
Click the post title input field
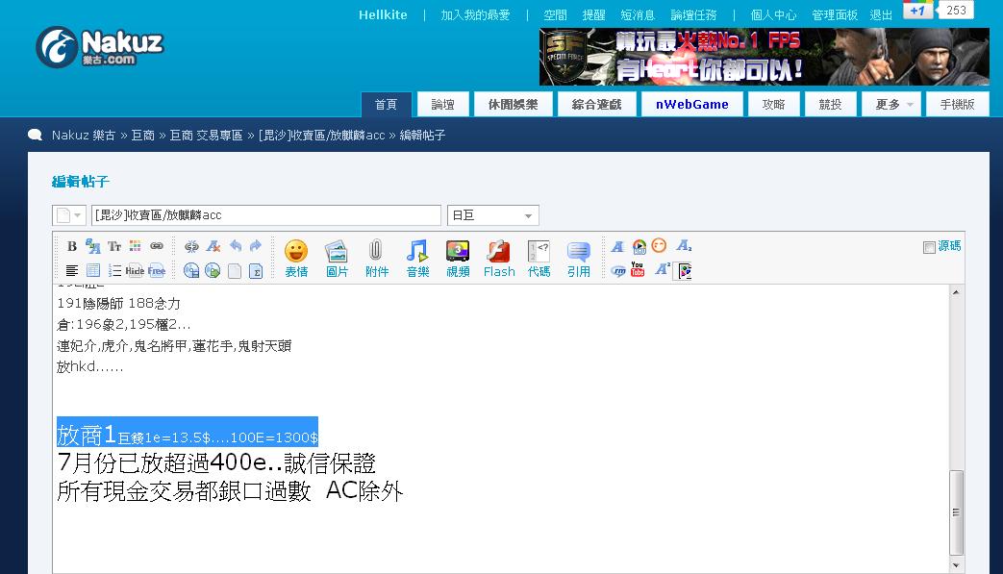[x=265, y=215]
